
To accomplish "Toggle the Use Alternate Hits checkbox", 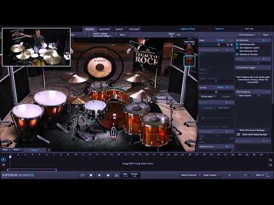I will pyautogui.click(x=237, y=51).
